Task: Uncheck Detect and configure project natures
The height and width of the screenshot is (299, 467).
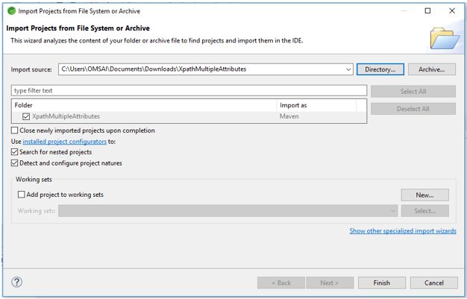Action: pos(15,163)
